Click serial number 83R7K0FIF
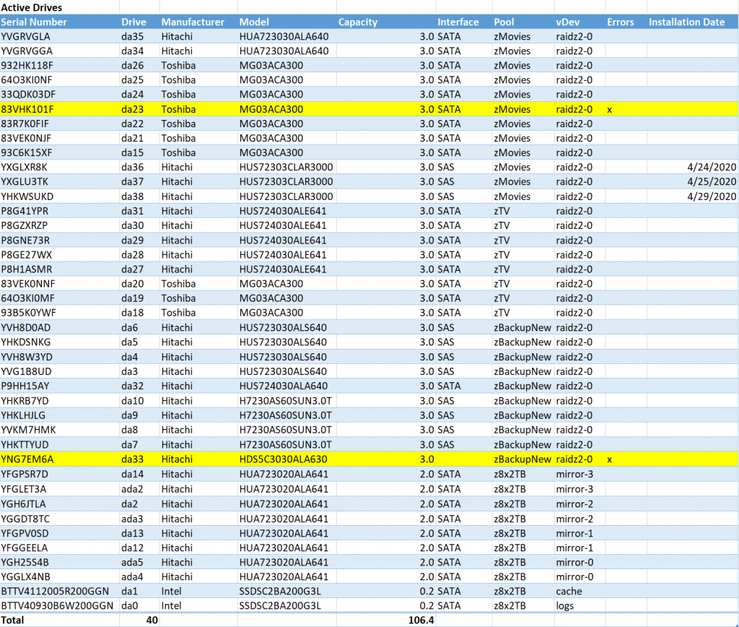The width and height of the screenshot is (739, 627). (25, 124)
